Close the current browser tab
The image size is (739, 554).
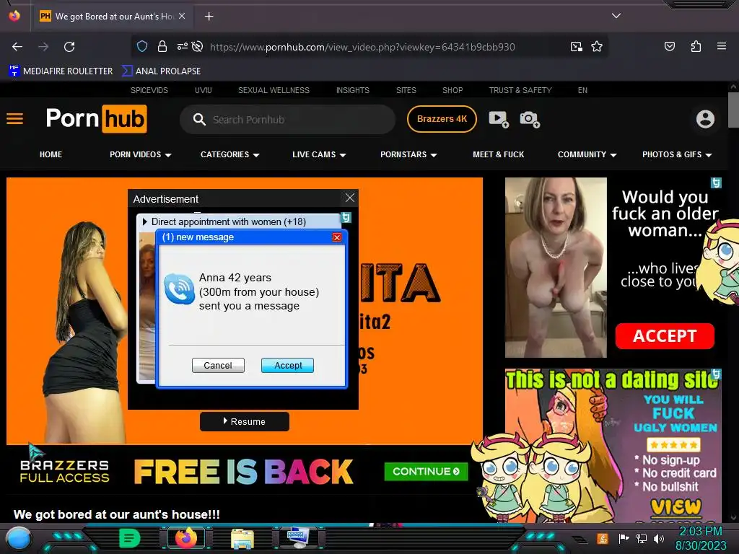pos(182,16)
